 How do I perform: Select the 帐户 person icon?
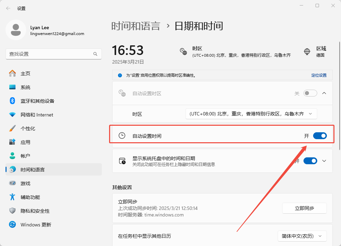tap(12, 156)
